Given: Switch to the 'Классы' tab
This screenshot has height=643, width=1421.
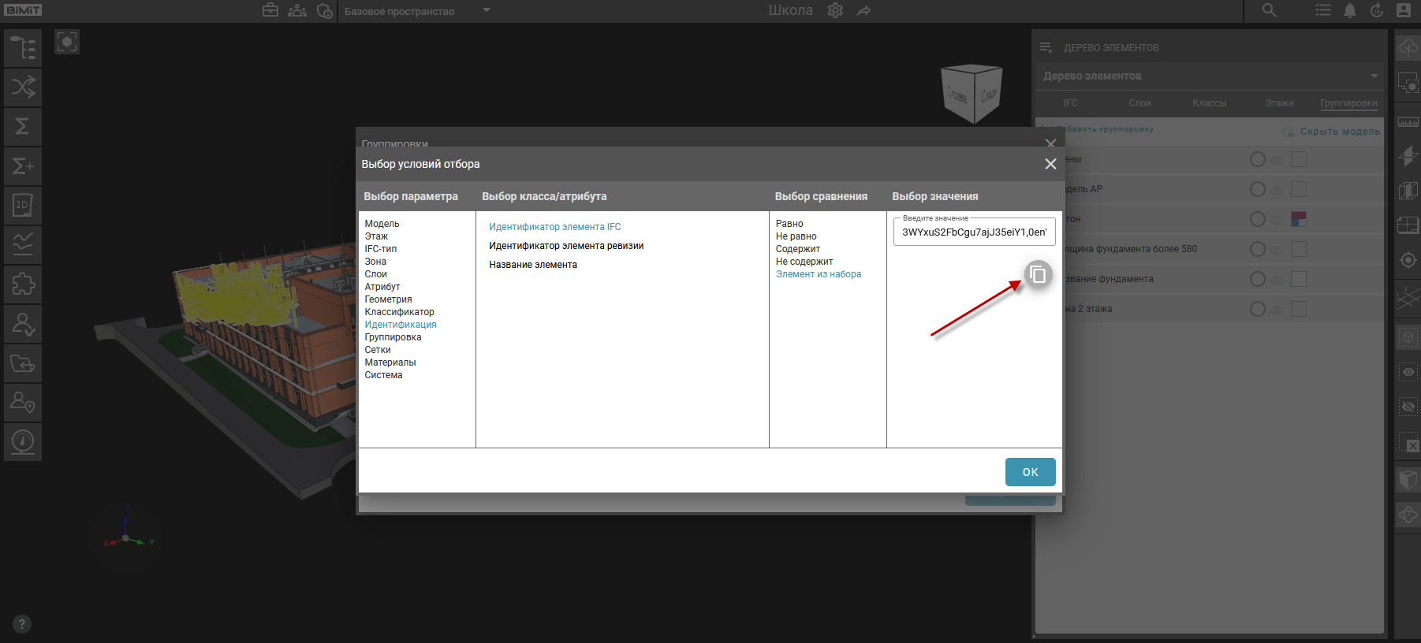Looking at the screenshot, I should coord(1209,103).
